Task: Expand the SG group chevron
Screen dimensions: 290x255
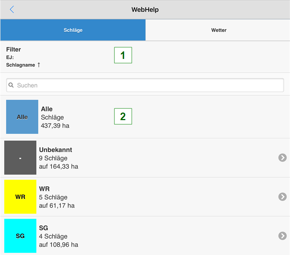Action: [282, 236]
